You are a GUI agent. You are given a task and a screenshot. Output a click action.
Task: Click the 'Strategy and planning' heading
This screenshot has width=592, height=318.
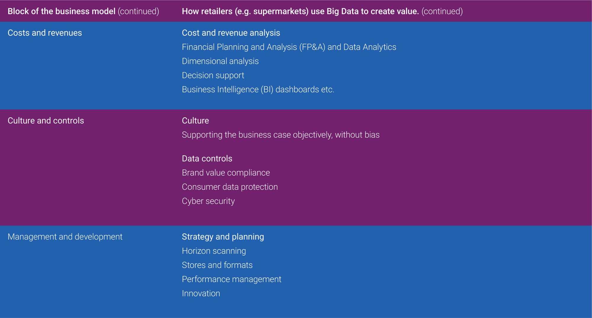coord(223,237)
